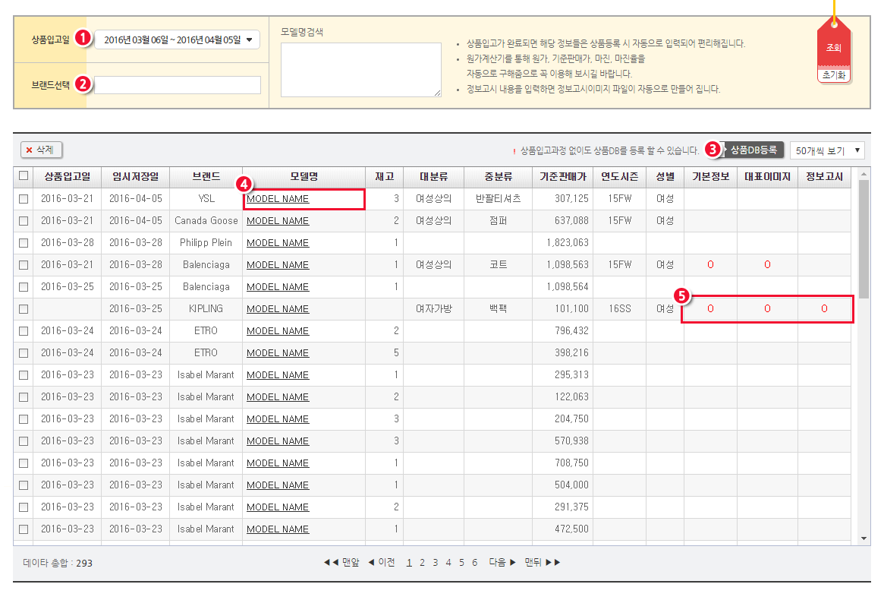Image resolution: width=884 pixels, height=600 pixels.
Task: Click the 삭제 delete button
Action: tap(42, 150)
